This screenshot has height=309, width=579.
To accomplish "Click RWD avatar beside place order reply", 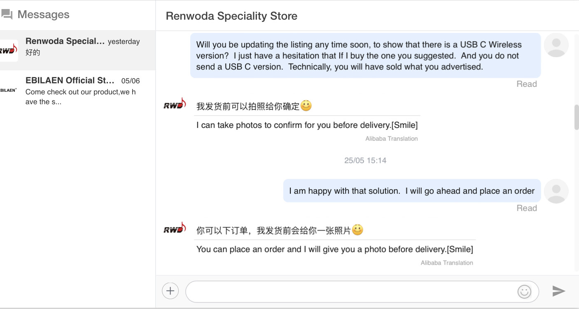I will pos(175,228).
